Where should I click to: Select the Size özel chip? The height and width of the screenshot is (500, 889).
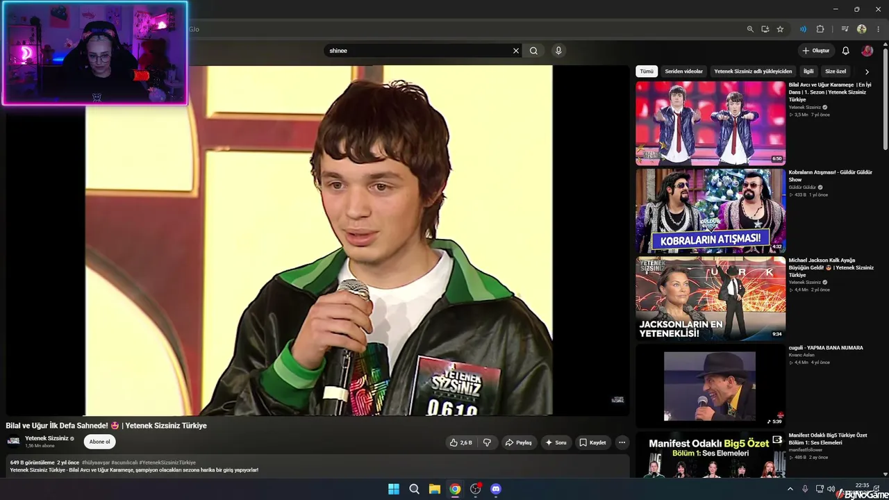click(x=836, y=72)
